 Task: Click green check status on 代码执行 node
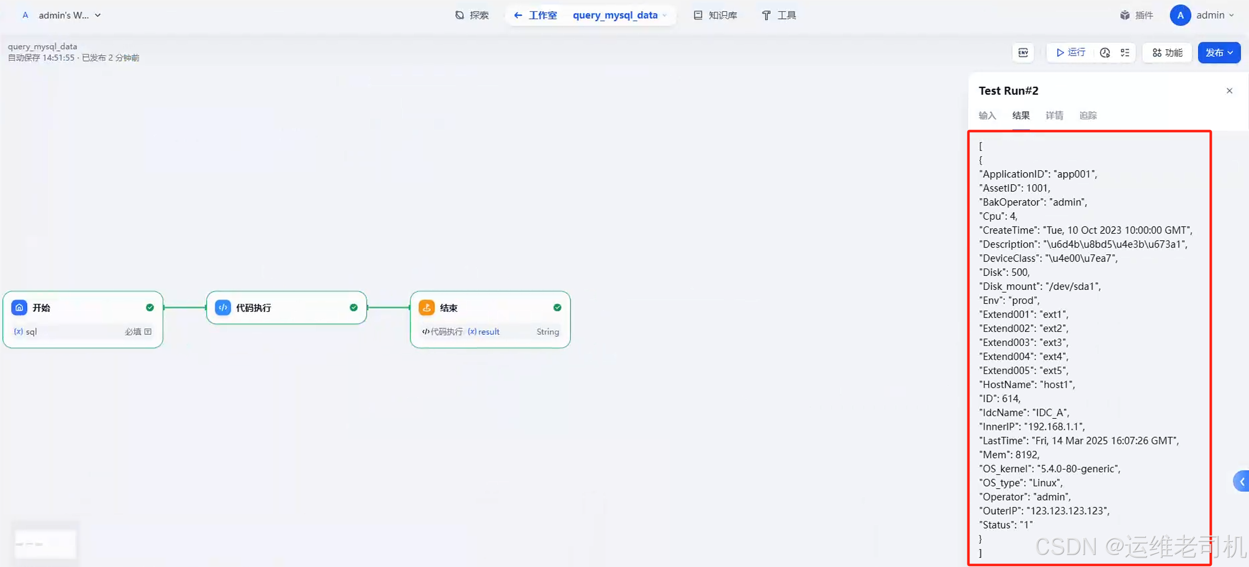353,307
